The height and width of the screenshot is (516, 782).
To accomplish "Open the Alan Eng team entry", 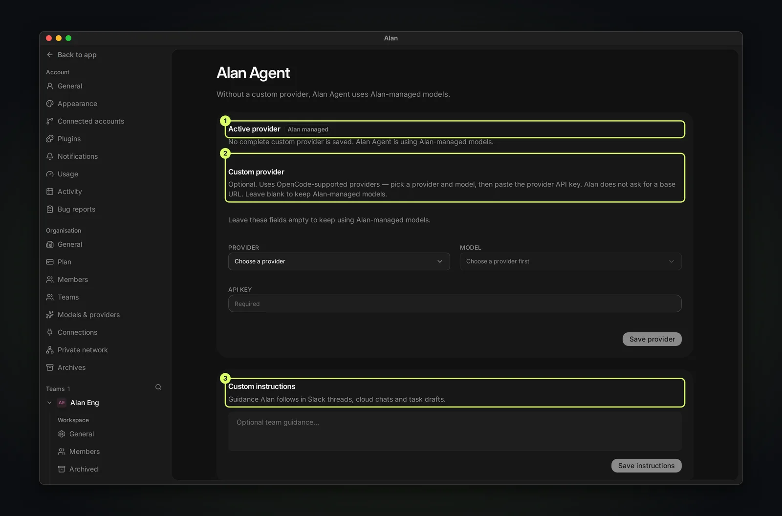I will (x=85, y=403).
